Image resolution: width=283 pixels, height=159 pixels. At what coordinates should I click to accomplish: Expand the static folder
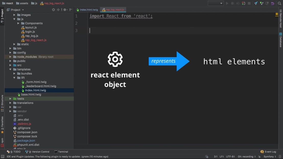click(x=14, y=44)
